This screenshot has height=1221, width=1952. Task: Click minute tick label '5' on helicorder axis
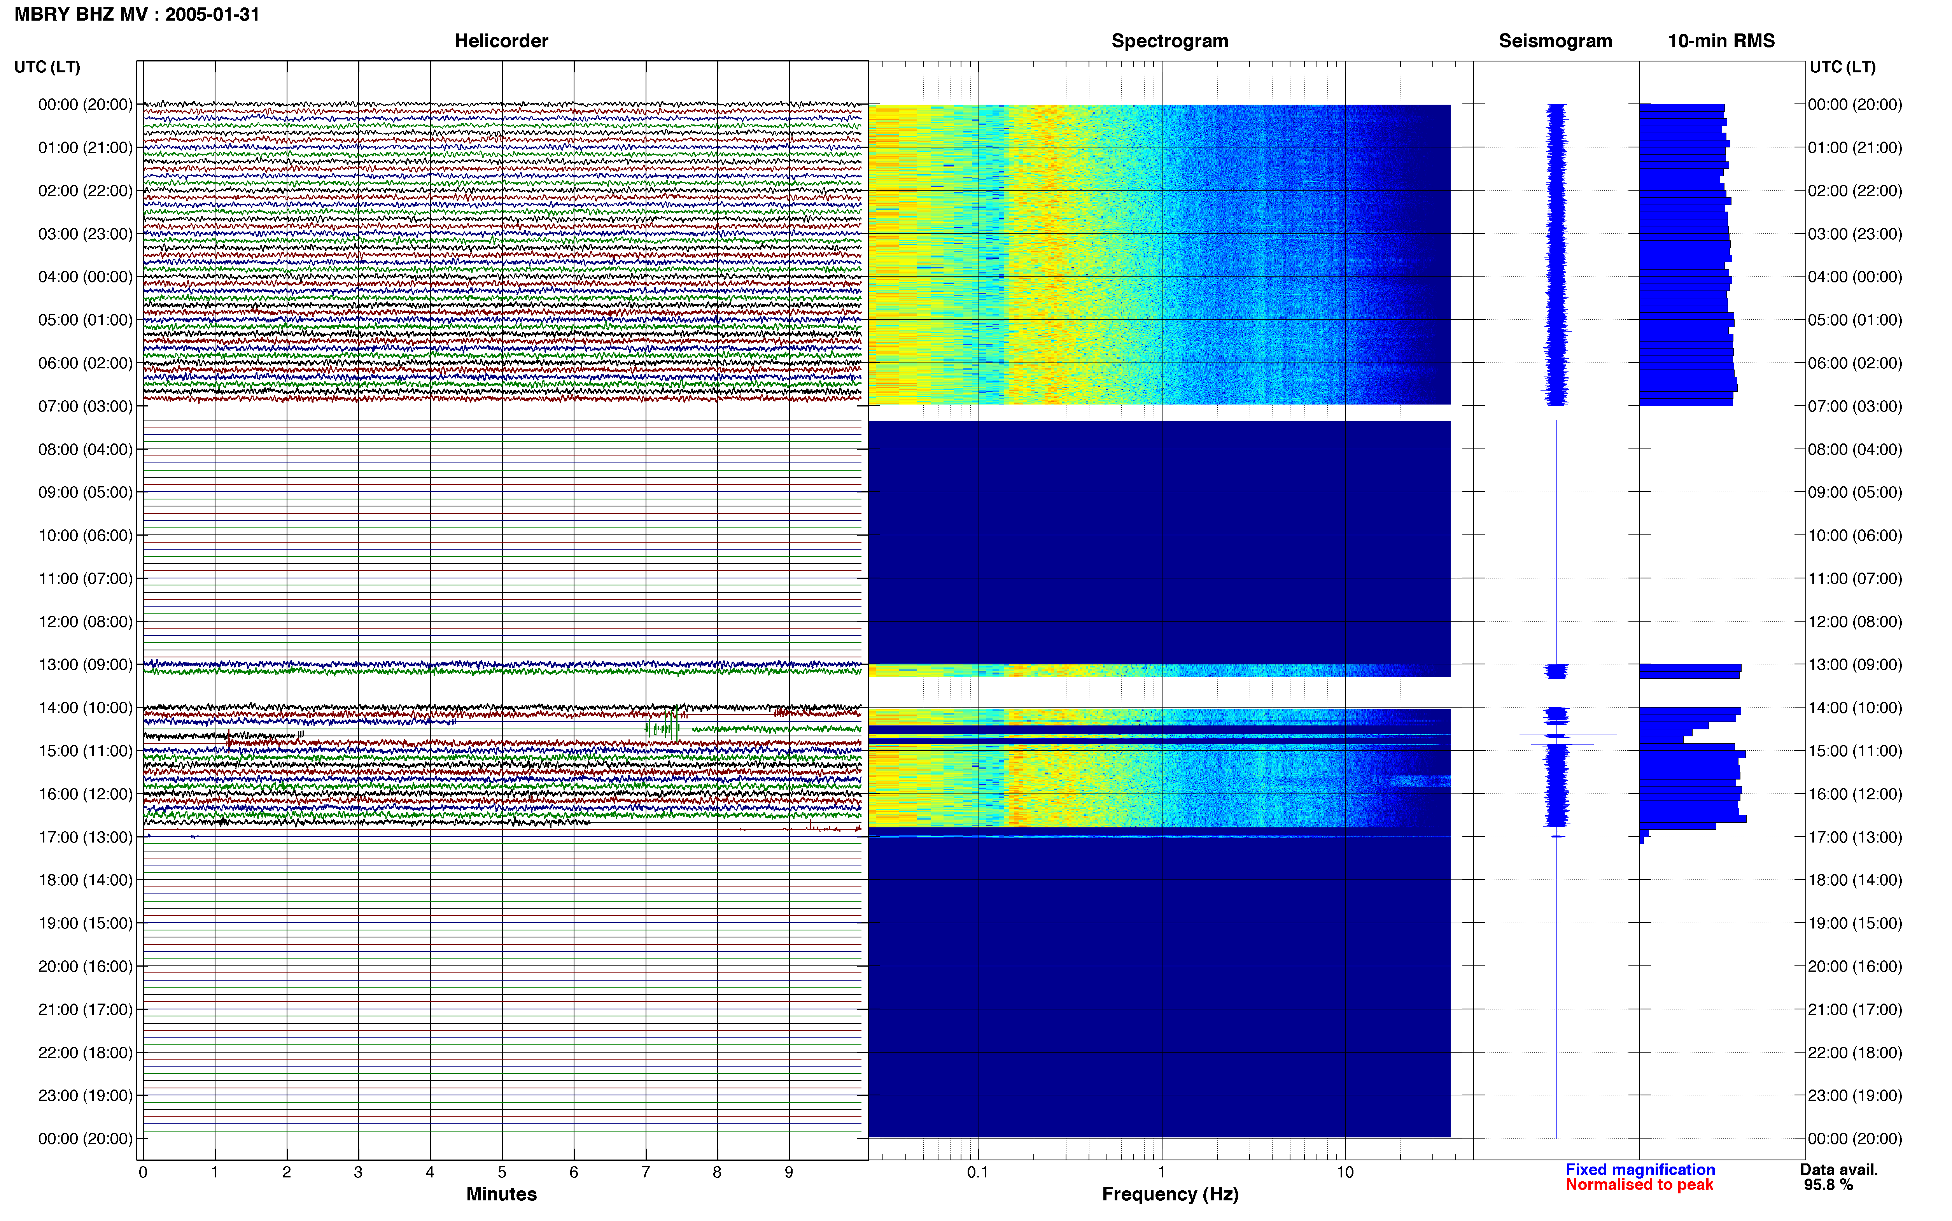[x=502, y=1172]
